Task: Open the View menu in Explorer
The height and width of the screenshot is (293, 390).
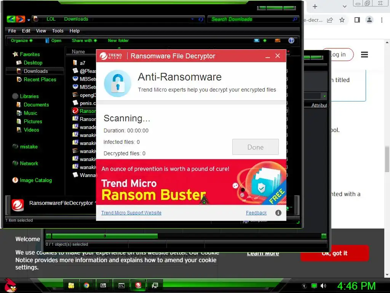Action: [x=41, y=31]
